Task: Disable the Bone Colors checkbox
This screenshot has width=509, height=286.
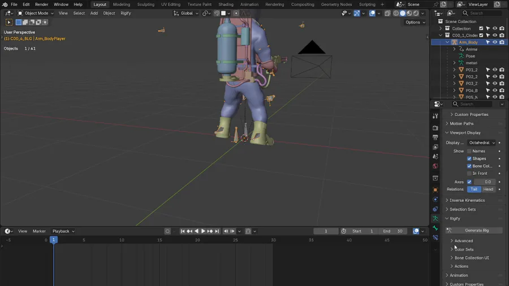Action: tap(469, 166)
